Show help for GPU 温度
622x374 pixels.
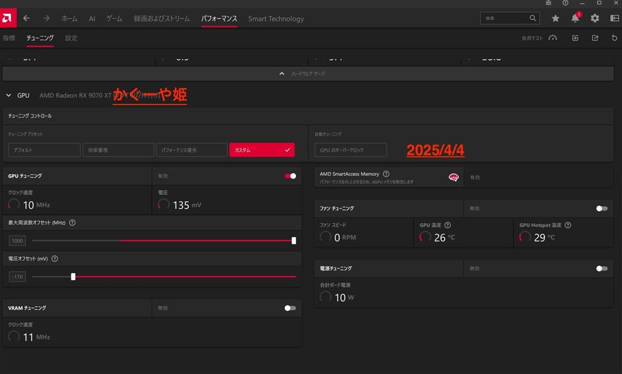coord(448,225)
